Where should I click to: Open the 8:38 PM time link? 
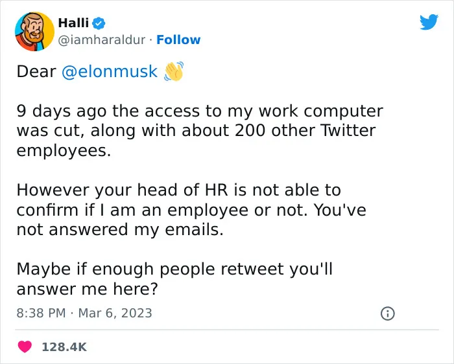(41, 313)
